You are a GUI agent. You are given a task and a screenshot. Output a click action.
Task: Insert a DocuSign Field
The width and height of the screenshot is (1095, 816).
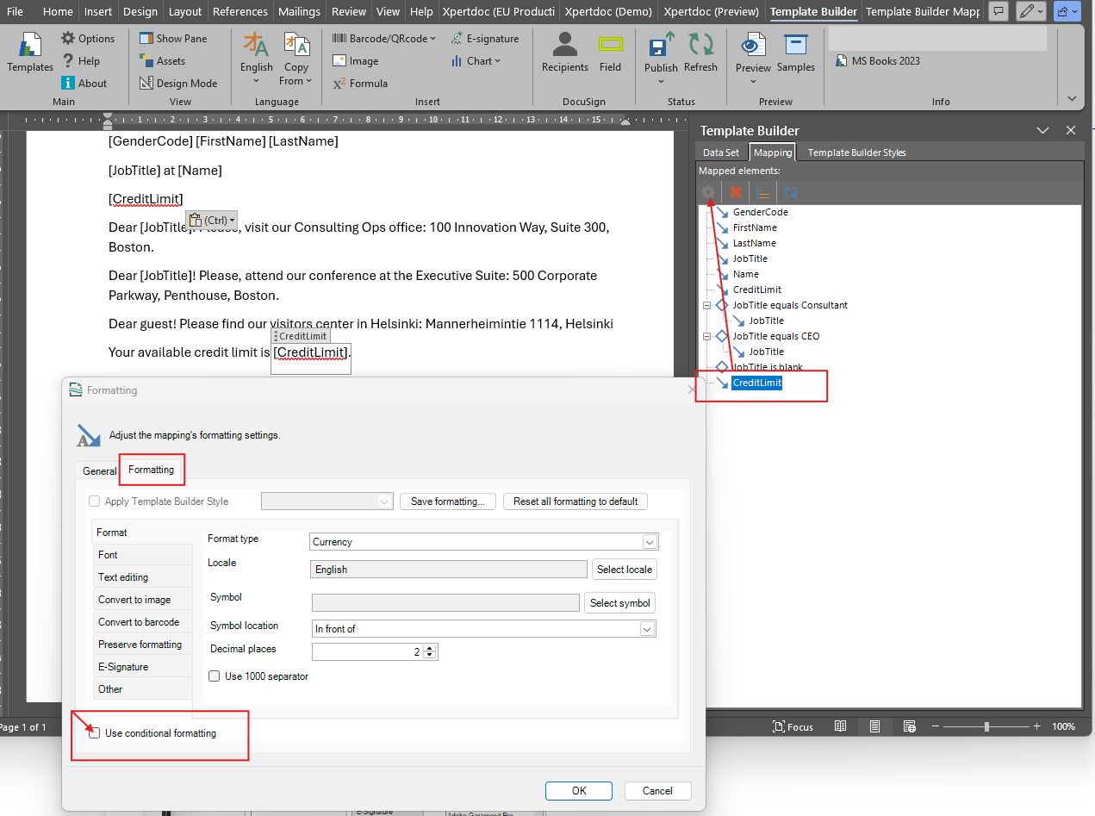[611, 53]
